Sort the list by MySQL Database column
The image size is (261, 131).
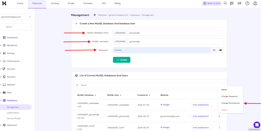click(86, 95)
